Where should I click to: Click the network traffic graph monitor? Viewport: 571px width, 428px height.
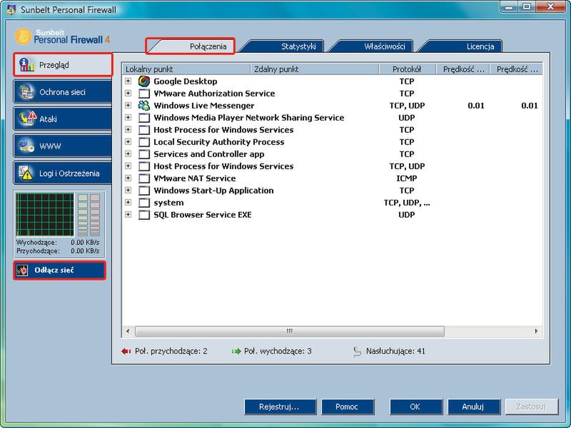tap(44, 215)
